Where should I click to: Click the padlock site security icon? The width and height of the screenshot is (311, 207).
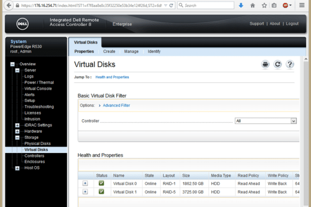tap(18, 5)
